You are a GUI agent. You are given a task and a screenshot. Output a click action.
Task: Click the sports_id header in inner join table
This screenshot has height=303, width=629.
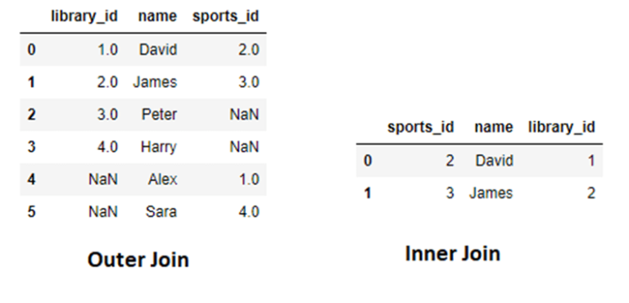[420, 127]
